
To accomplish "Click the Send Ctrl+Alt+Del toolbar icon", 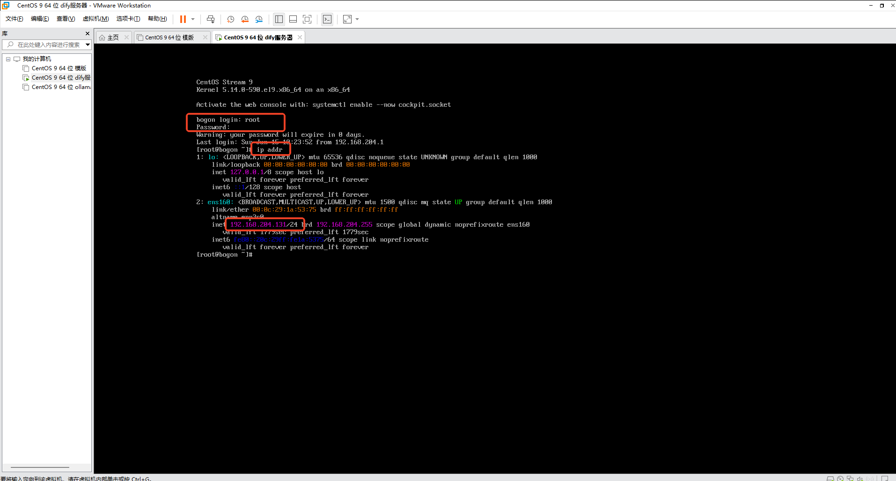I will tap(211, 19).
